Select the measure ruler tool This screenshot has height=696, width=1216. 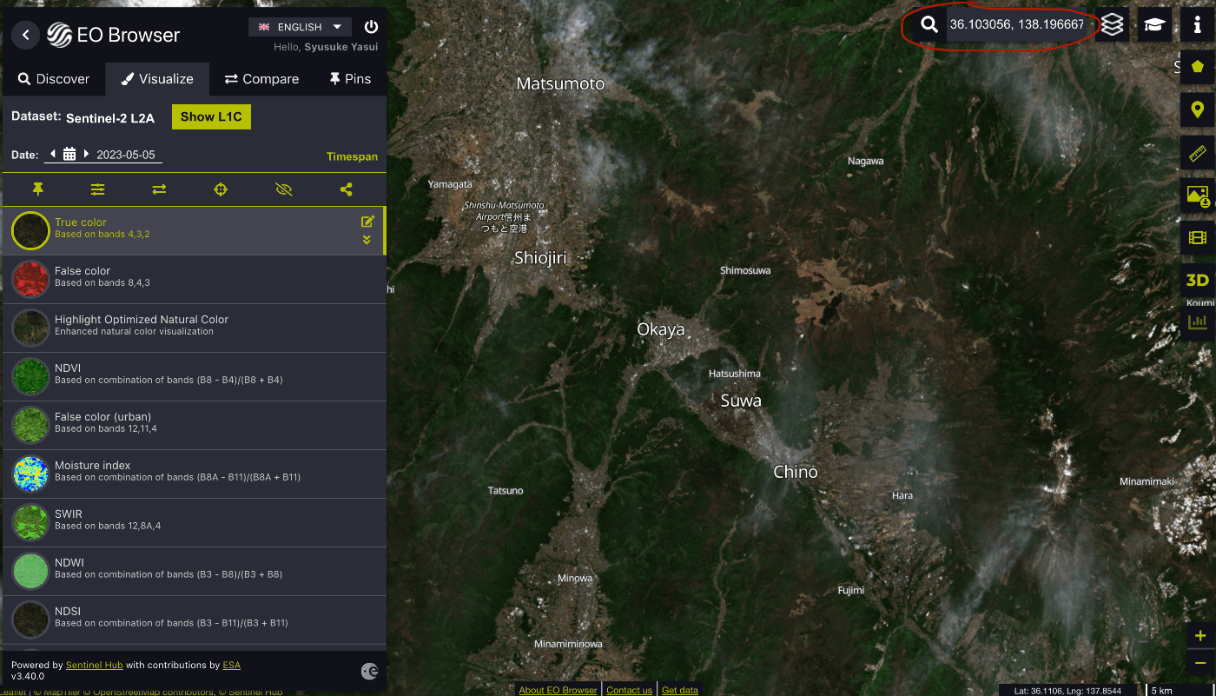point(1198,154)
